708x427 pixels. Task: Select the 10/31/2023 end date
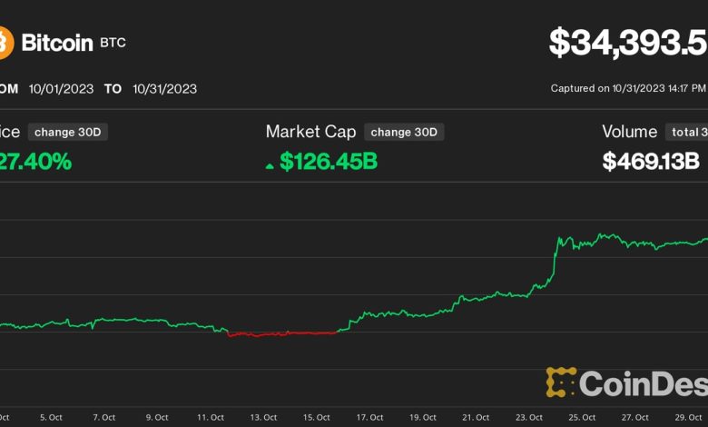[x=163, y=89]
